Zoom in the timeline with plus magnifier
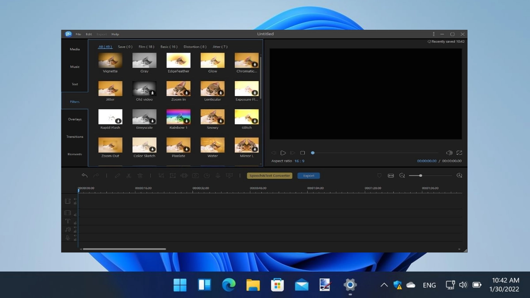 459,175
